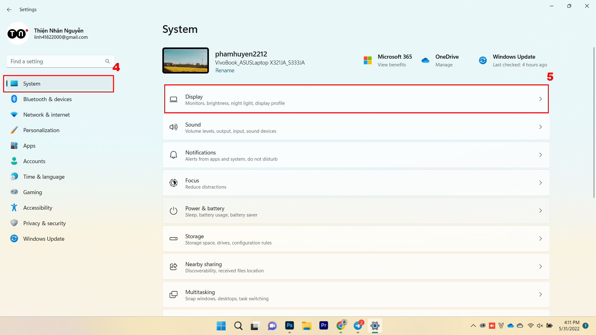The image size is (596, 335).
Task: Click the Nearby sharing icon
Action: 174,266
